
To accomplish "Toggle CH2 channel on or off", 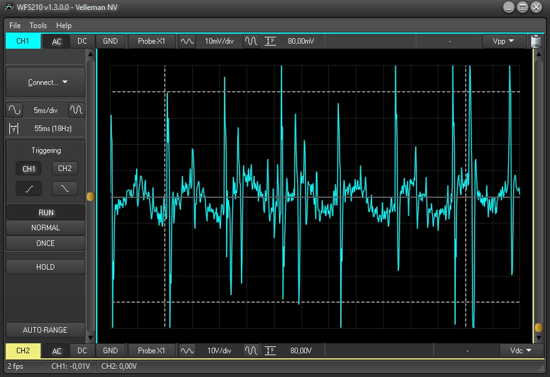I will click(x=23, y=351).
